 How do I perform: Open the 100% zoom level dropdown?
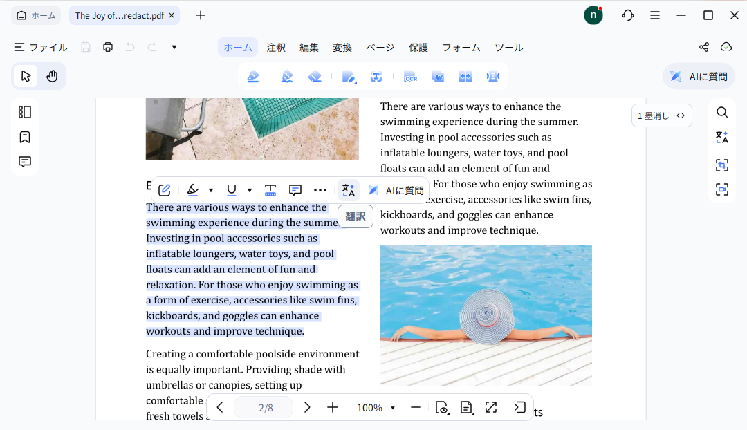[x=376, y=407]
